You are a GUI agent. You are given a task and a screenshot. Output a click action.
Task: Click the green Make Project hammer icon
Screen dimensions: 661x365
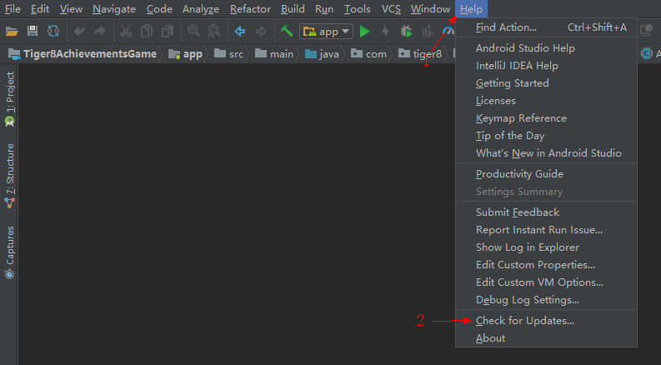click(x=287, y=31)
